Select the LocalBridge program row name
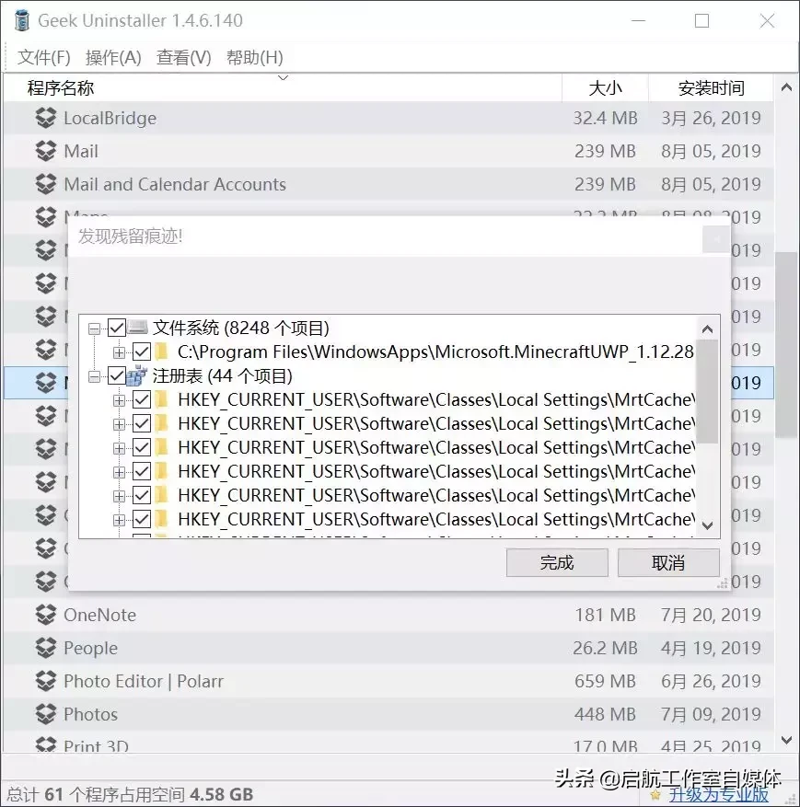The image size is (800, 807). point(110,119)
